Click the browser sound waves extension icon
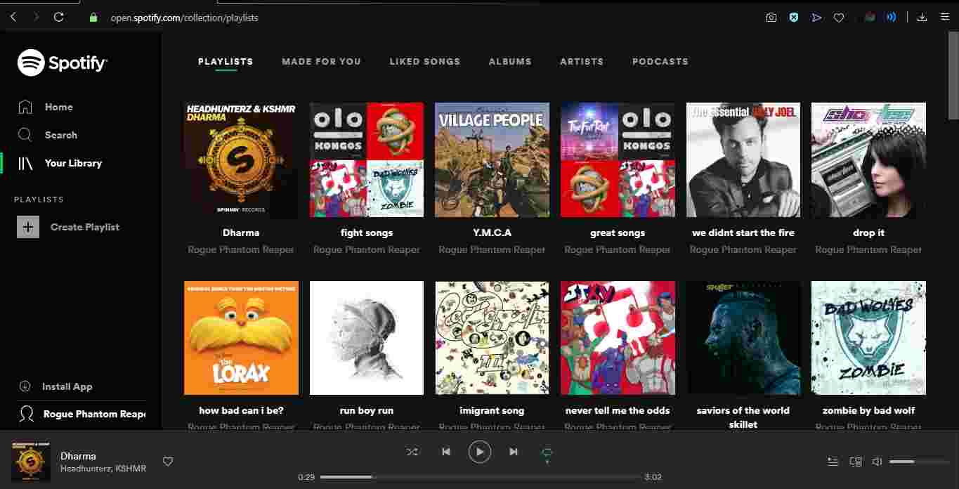 click(x=892, y=17)
